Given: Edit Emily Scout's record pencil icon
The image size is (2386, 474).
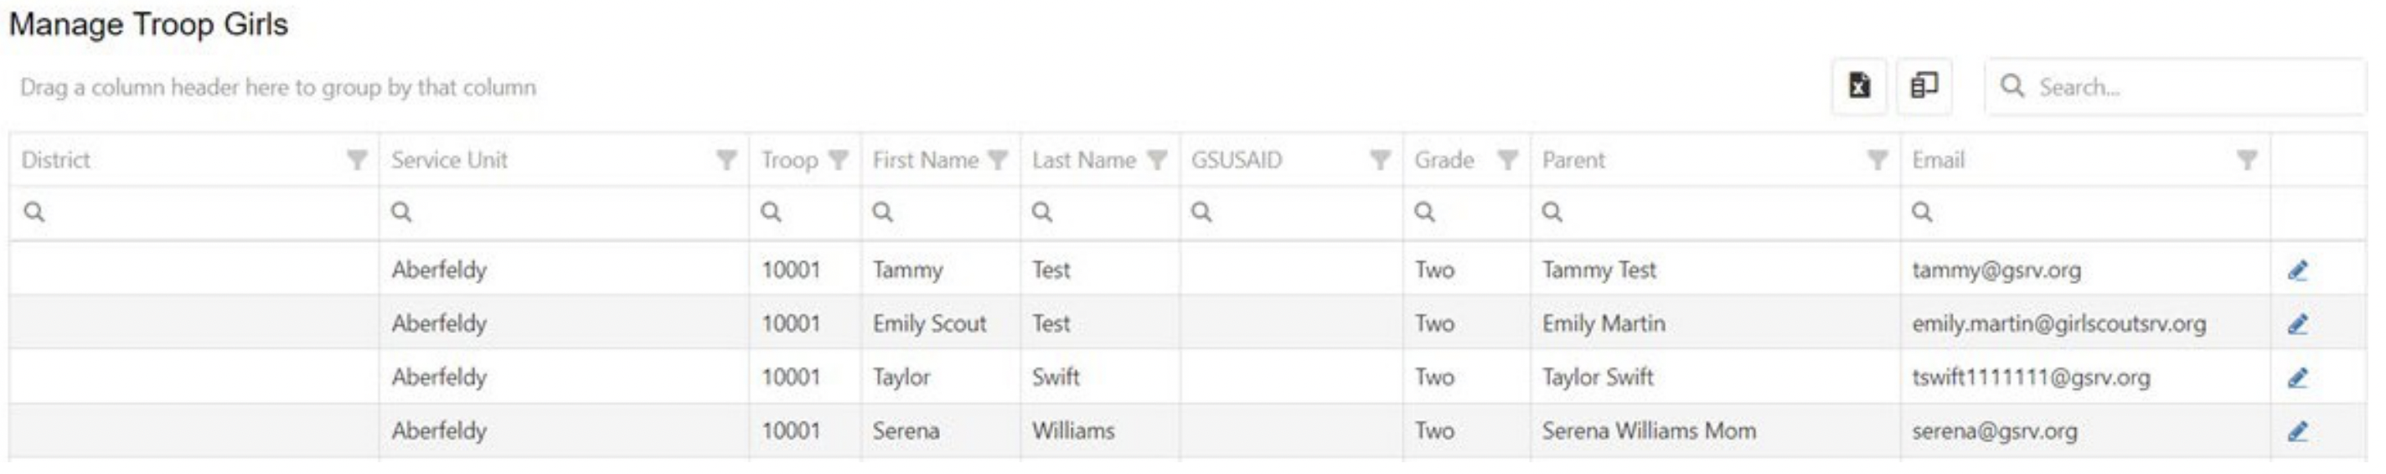Looking at the screenshot, I should (2297, 324).
